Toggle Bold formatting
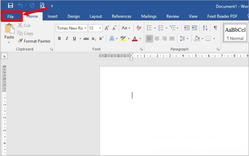 coord(59,39)
